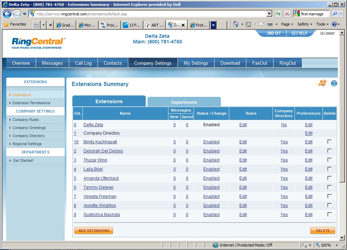347x250 pixels.
Task: Tick the delete checkbox for Binita Kachhepati
Action: click(330, 142)
